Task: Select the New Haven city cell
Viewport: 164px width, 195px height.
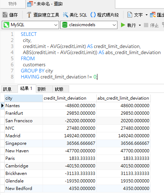Action: pos(24,151)
